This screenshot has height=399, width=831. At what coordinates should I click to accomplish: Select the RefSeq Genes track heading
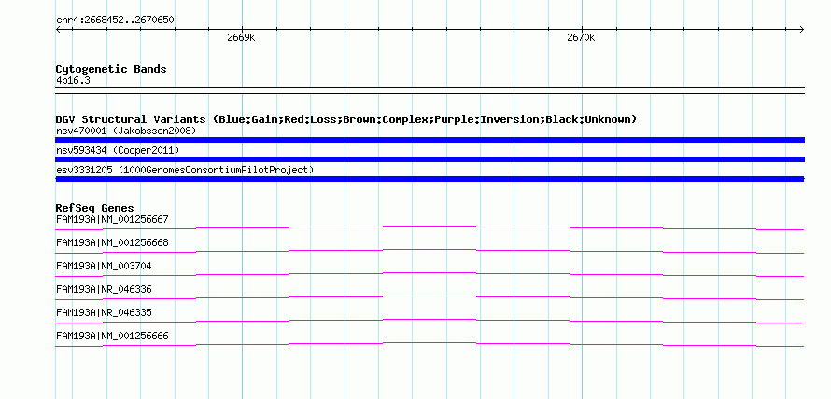95,208
